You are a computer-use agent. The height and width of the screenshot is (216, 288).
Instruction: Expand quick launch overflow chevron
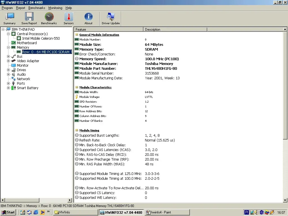tap(48, 211)
